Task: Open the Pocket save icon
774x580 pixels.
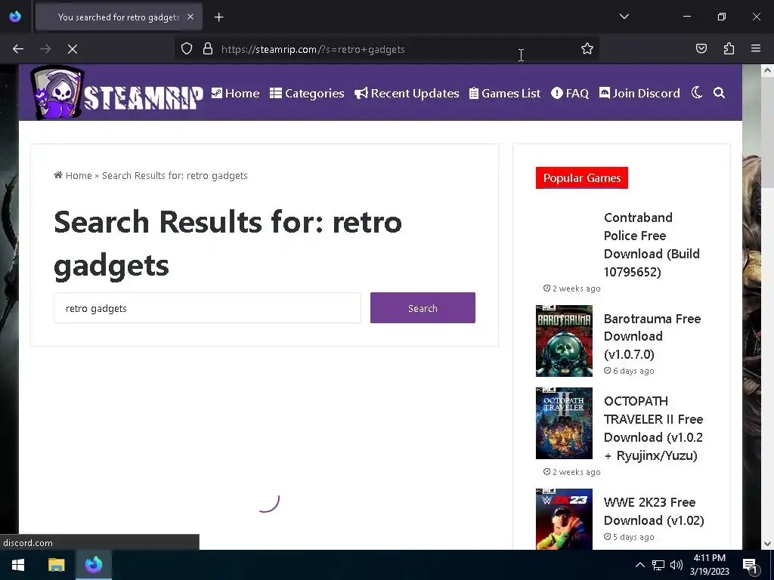Action: 701,49
